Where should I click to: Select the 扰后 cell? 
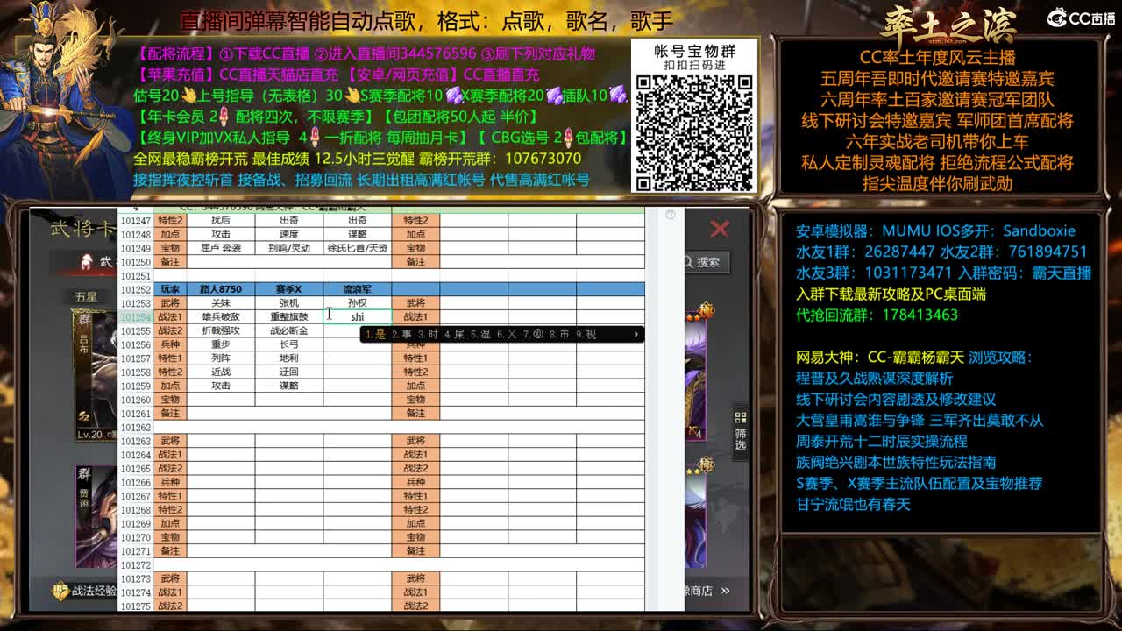(x=221, y=220)
